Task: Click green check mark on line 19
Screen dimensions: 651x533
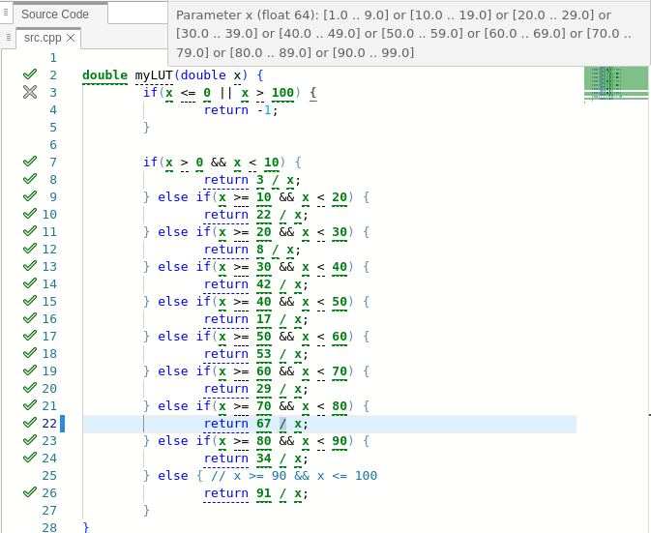Action: [30, 370]
